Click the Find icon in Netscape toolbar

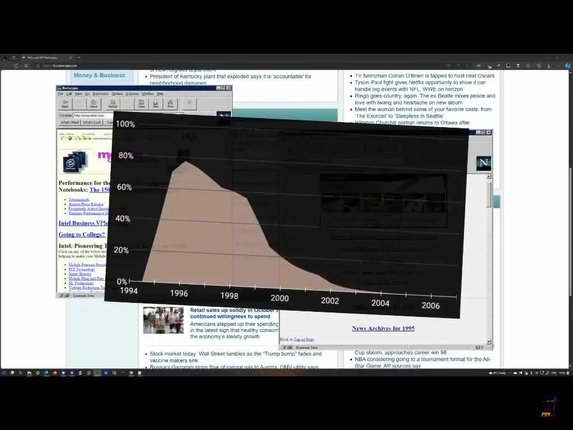pos(170,104)
